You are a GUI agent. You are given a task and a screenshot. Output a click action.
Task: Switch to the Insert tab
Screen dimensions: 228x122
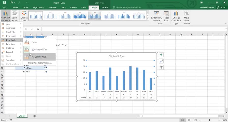click(25, 8)
